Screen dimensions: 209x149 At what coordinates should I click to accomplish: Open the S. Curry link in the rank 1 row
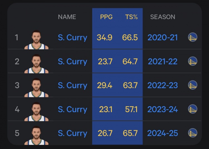click(x=72, y=38)
